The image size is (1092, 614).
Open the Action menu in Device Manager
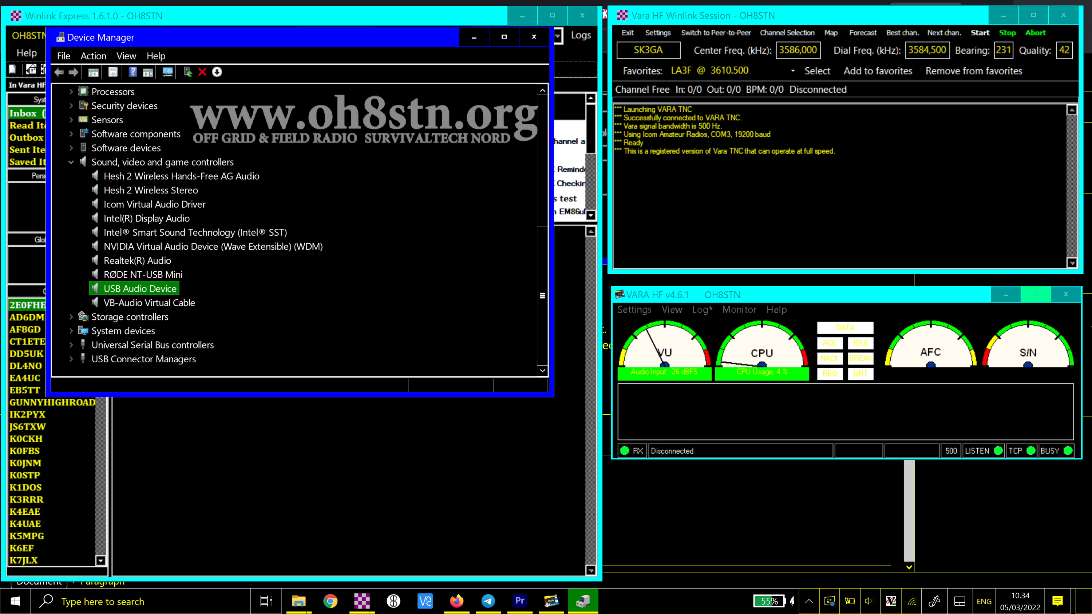(x=93, y=56)
